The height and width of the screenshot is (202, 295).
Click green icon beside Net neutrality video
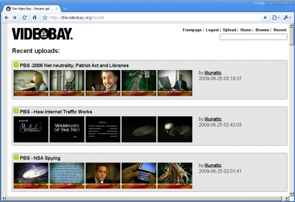16,64
